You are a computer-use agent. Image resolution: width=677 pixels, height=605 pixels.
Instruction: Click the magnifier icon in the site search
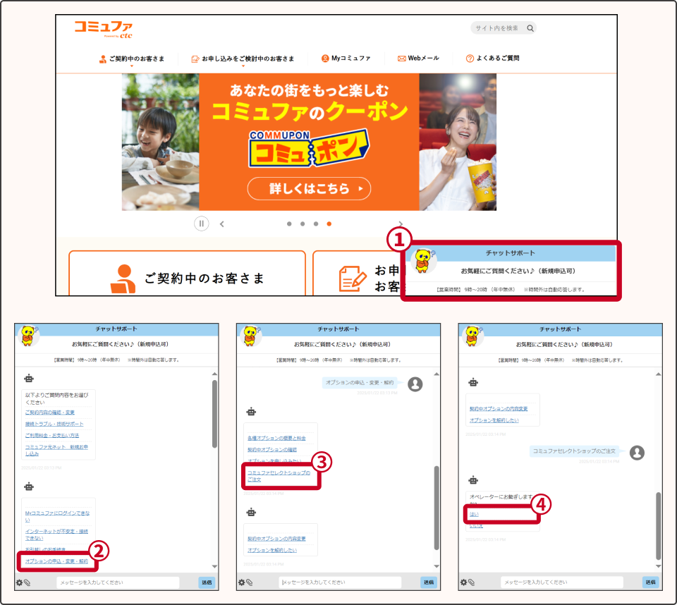(x=530, y=28)
